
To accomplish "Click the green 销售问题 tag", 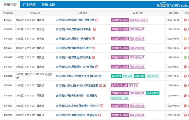I will (x=139, y=76).
